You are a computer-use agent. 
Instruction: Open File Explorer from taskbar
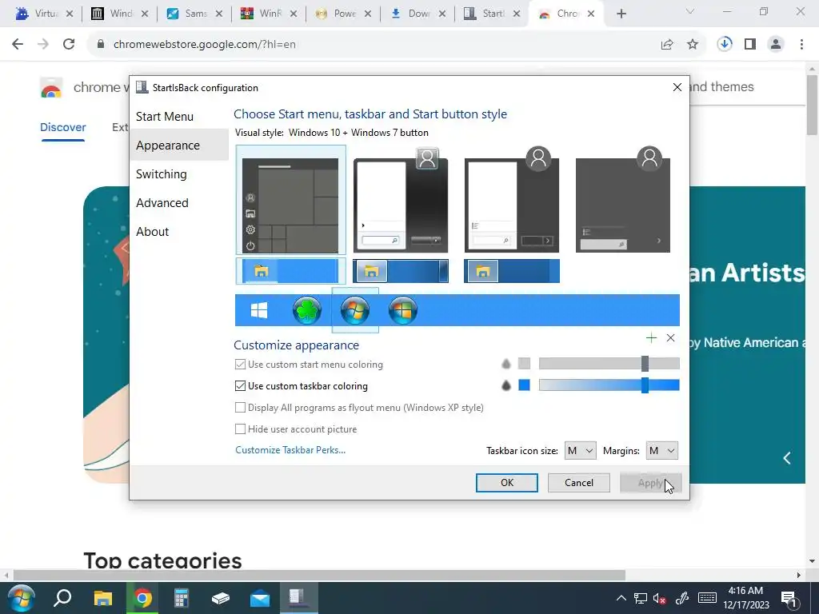pos(103,598)
